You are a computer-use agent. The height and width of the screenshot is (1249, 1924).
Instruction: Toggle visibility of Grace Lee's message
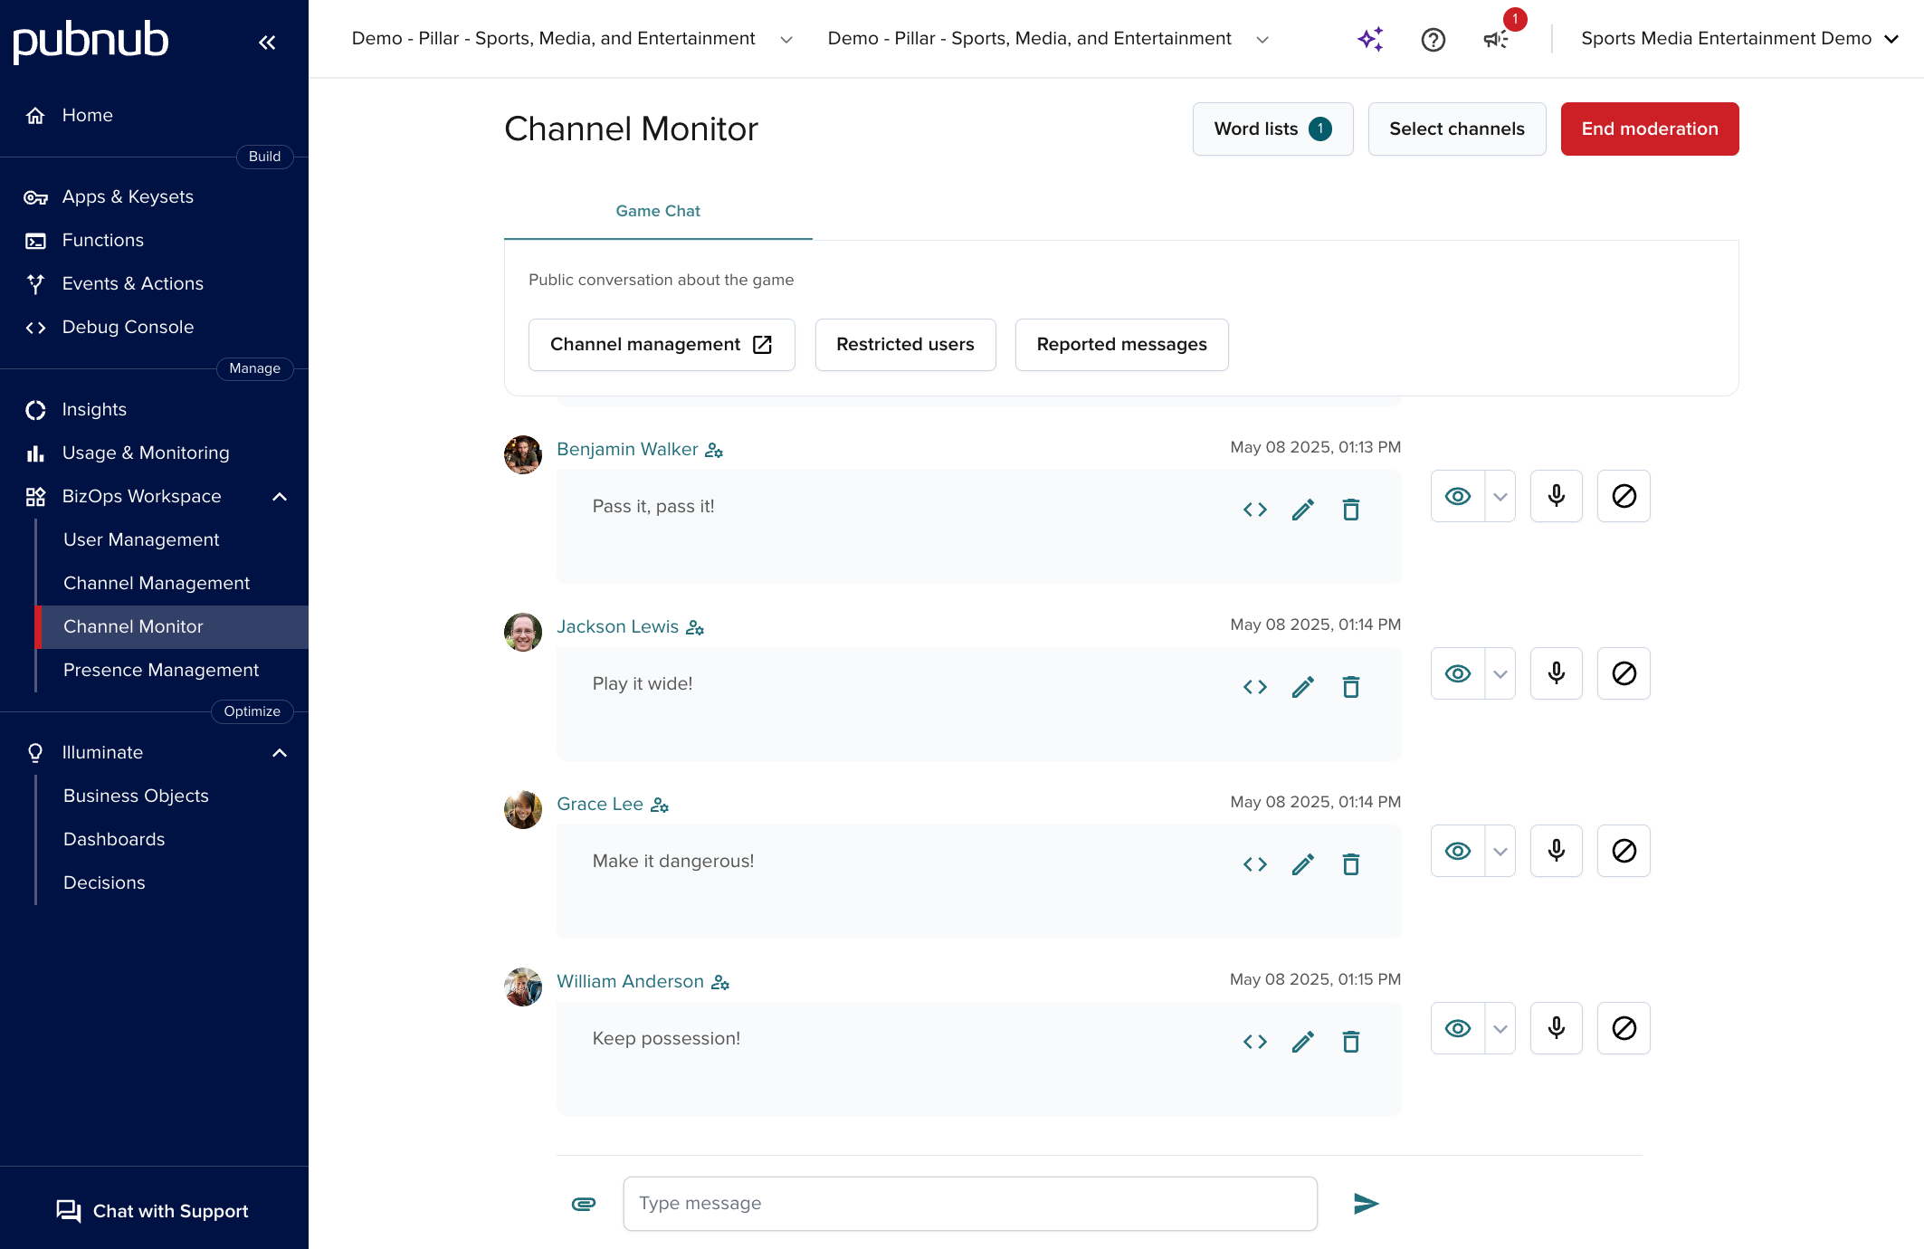(x=1457, y=851)
